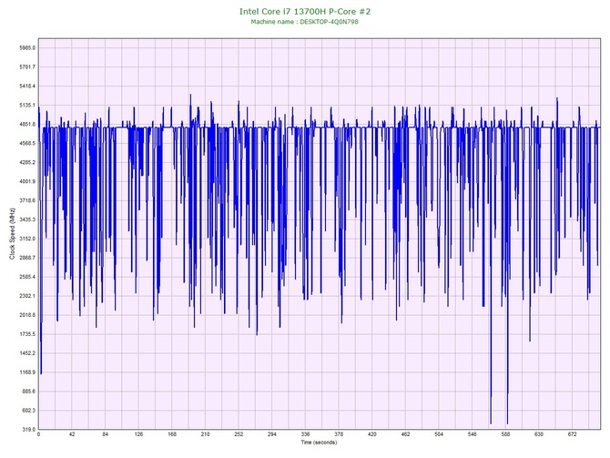Screen dimensions: 610x458
Task: Click the x-axis tick label 462
Action: tap(405, 434)
